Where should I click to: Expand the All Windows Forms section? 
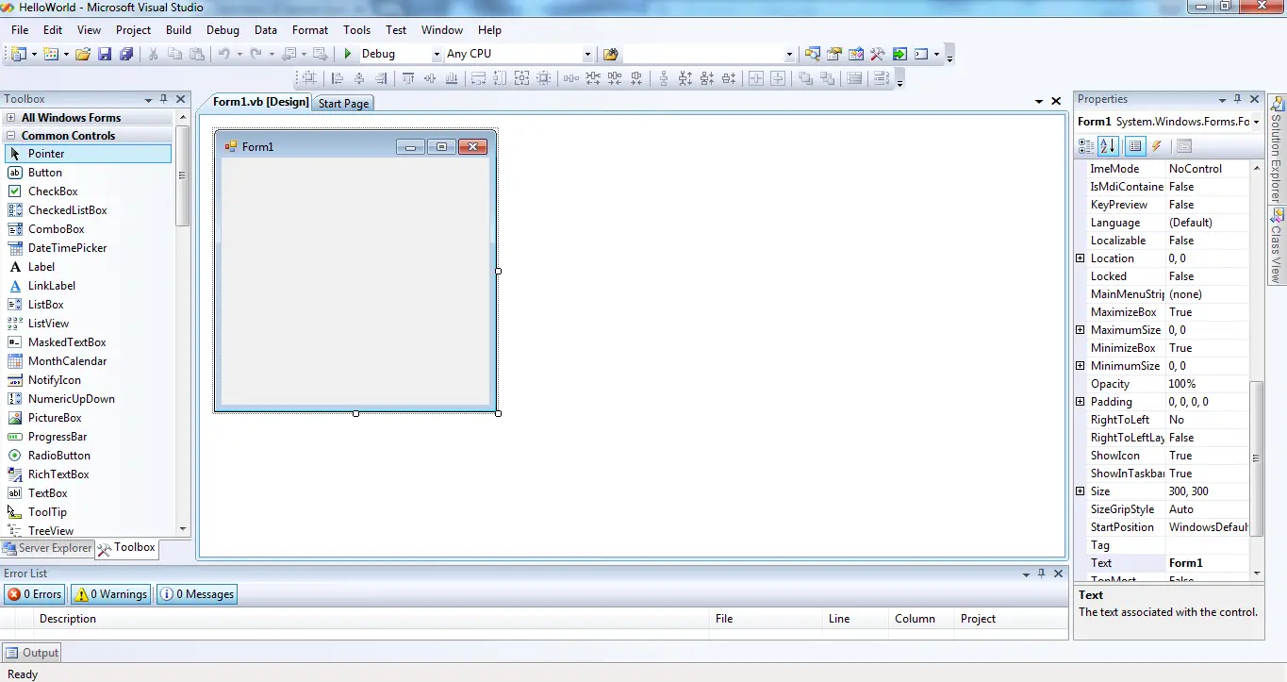tap(11, 118)
